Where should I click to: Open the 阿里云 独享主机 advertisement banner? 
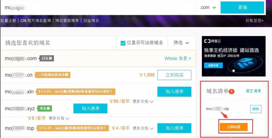click(234, 56)
